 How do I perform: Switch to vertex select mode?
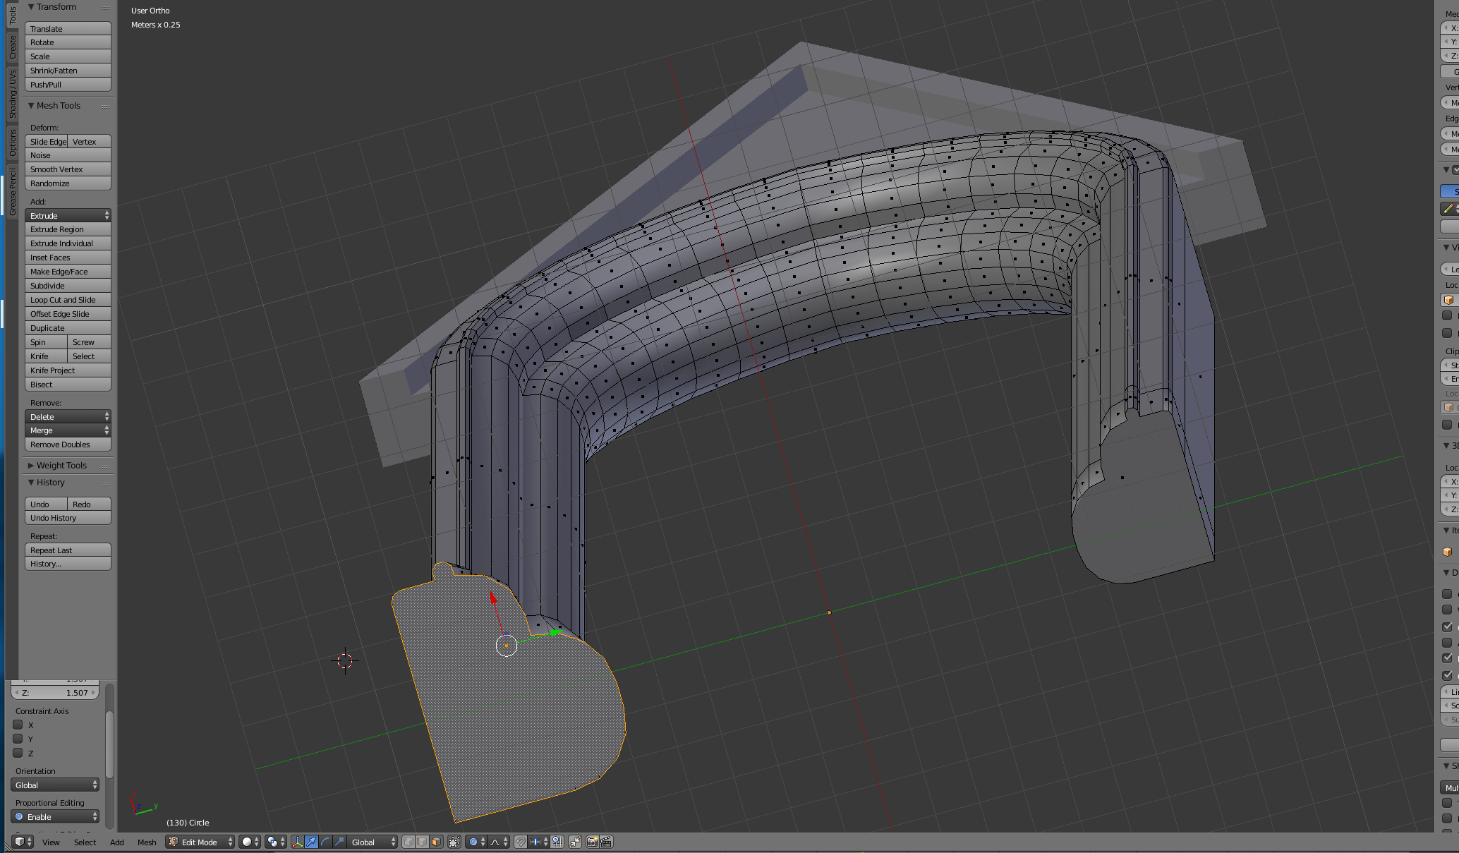tap(408, 842)
